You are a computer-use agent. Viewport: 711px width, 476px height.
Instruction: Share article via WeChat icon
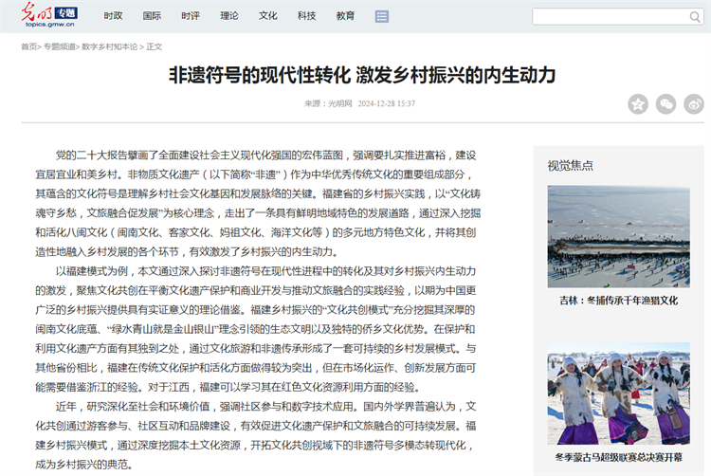[666, 104]
